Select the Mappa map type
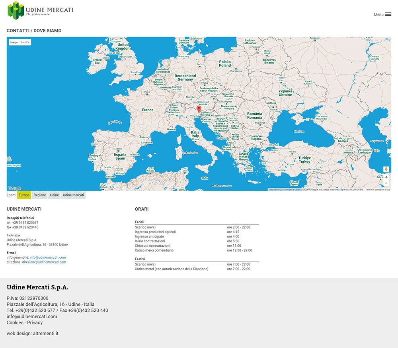The height and width of the screenshot is (348, 398). pyautogui.click(x=14, y=42)
